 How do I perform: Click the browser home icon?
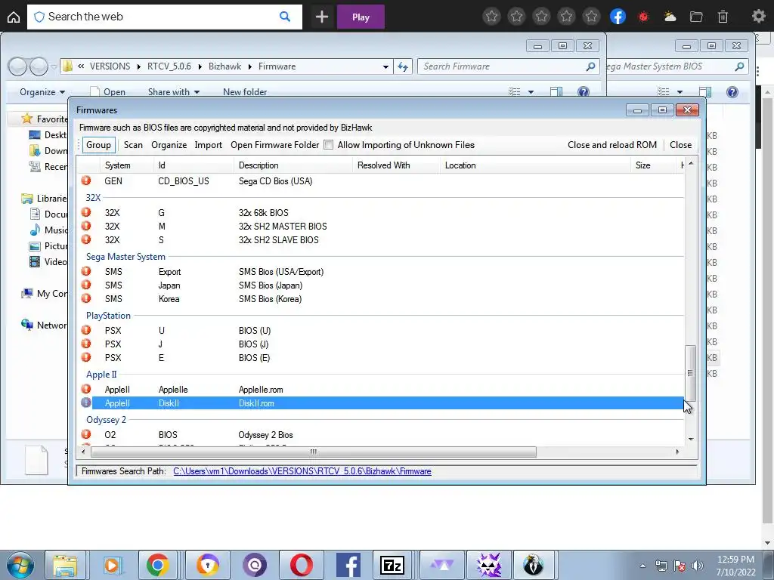pyautogui.click(x=14, y=17)
